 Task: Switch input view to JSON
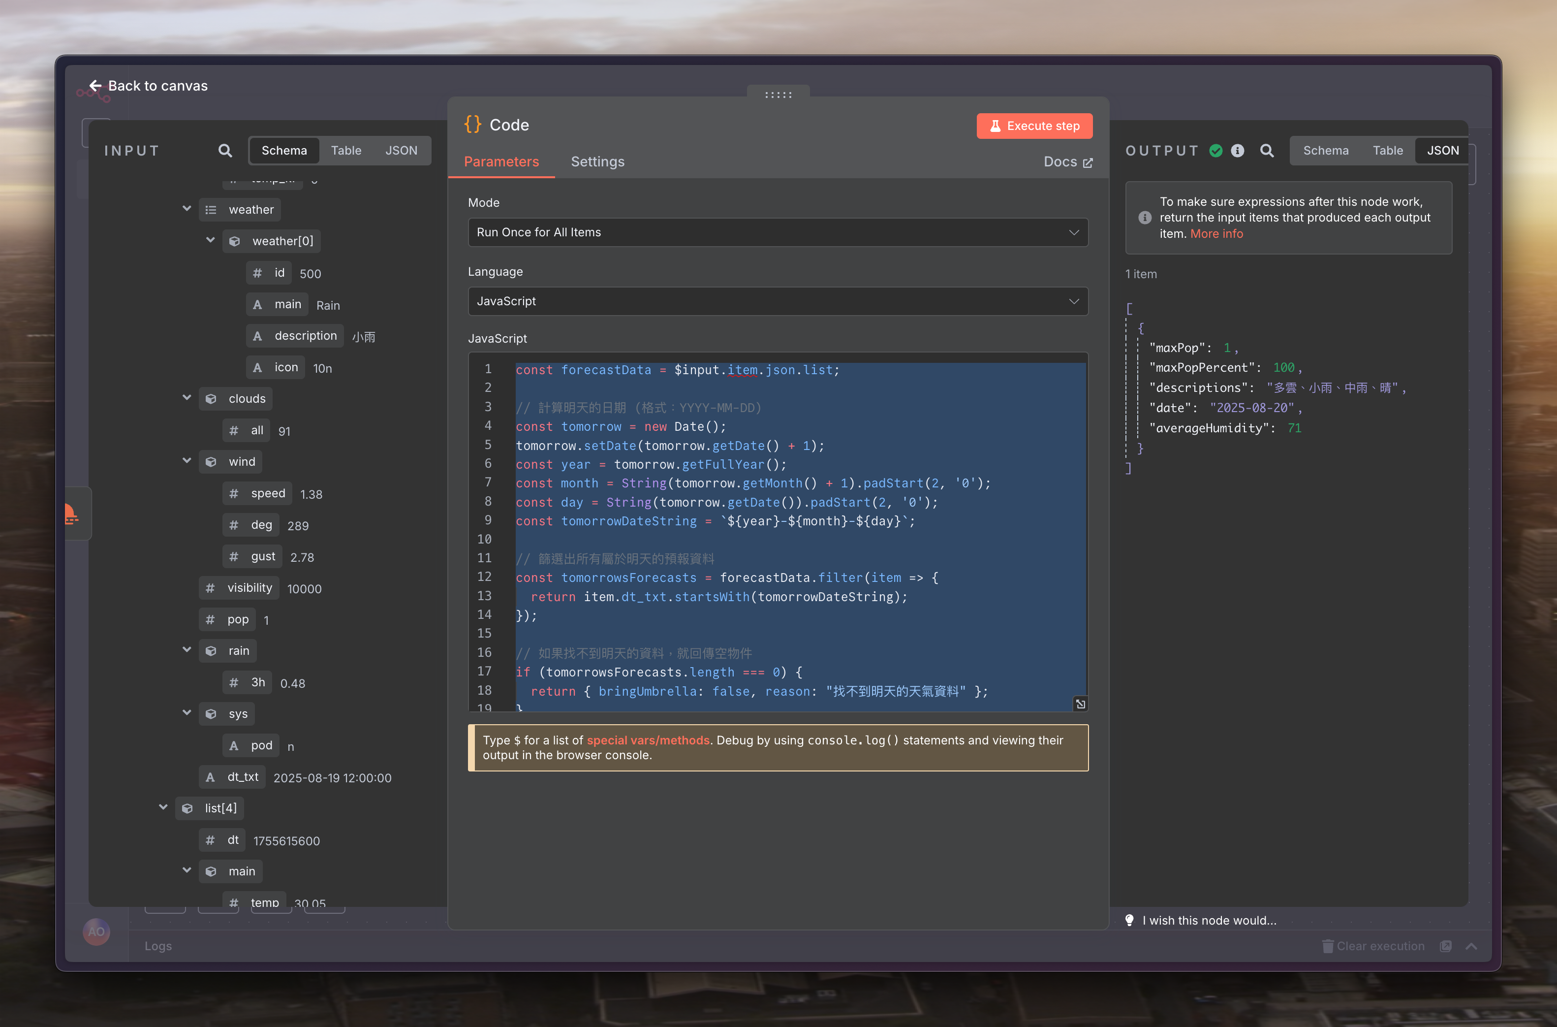[401, 151]
